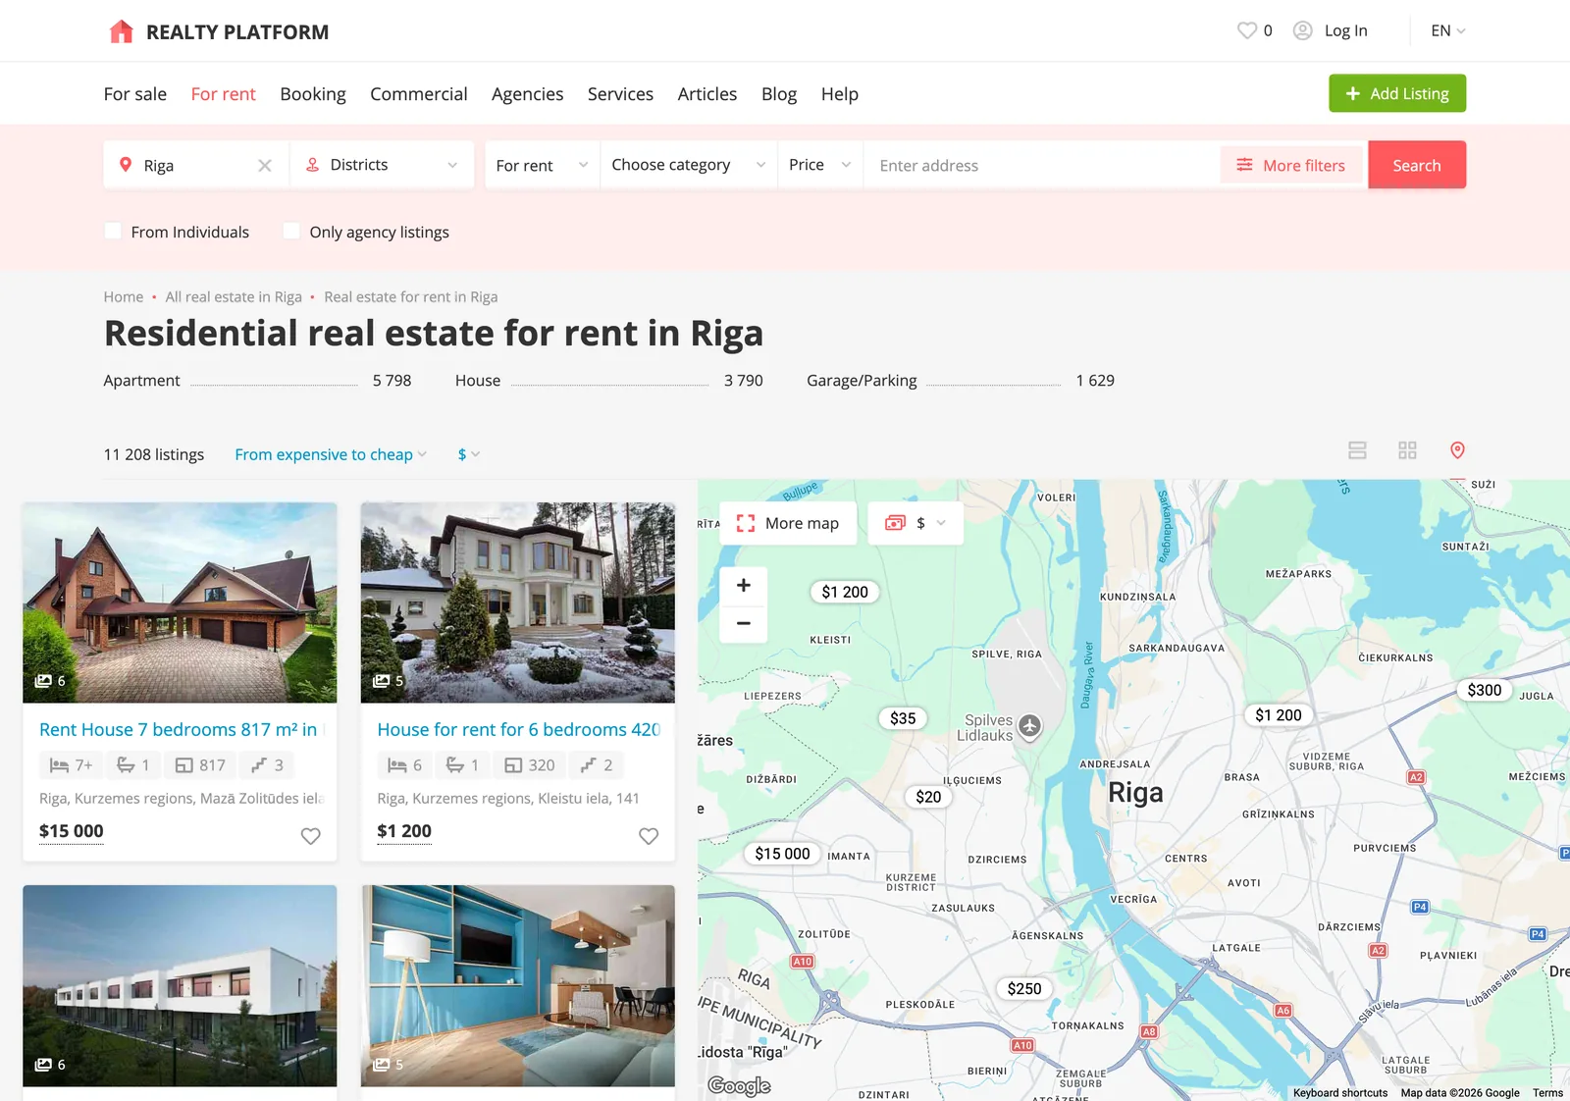Favorite the $15 000 house listing

[310, 836]
